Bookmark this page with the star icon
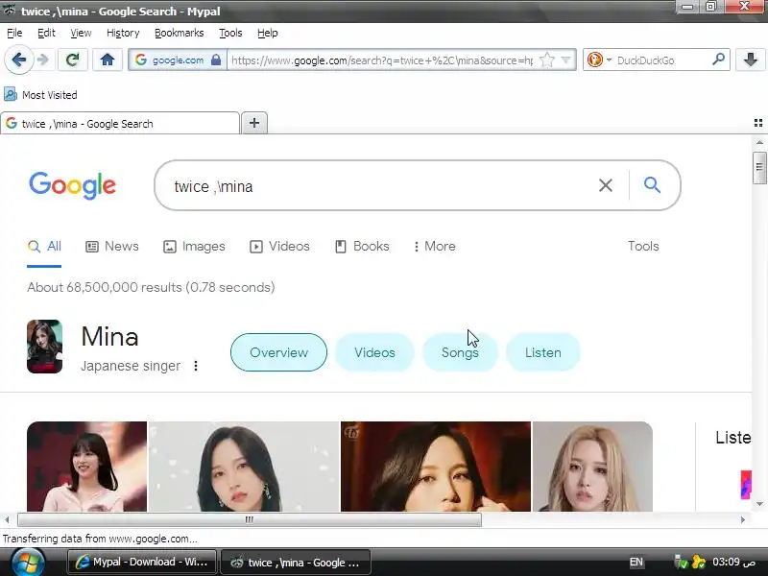This screenshot has width=768, height=576. (x=547, y=60)
